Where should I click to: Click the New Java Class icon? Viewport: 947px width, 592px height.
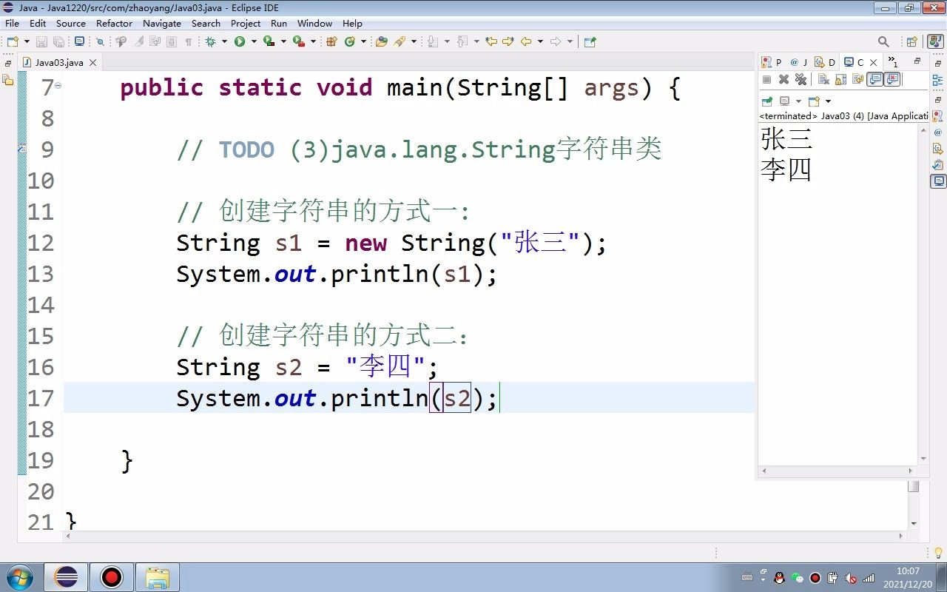(349, 41)
